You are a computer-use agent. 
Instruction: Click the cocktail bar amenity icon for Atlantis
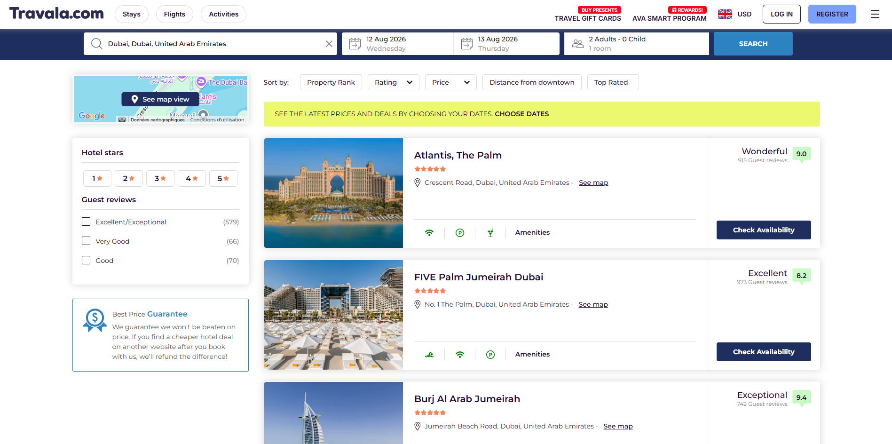(490, 232)
